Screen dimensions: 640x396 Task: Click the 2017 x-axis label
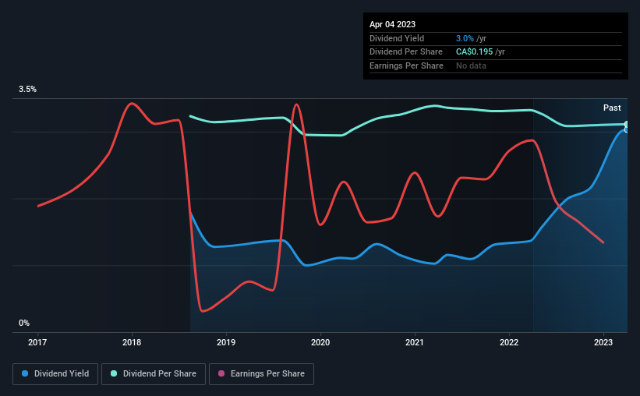click(x=37, y=342)
